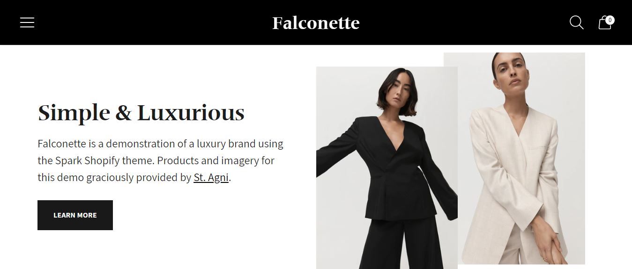Click the black wide-leg trousers in photo

[401, 243]
